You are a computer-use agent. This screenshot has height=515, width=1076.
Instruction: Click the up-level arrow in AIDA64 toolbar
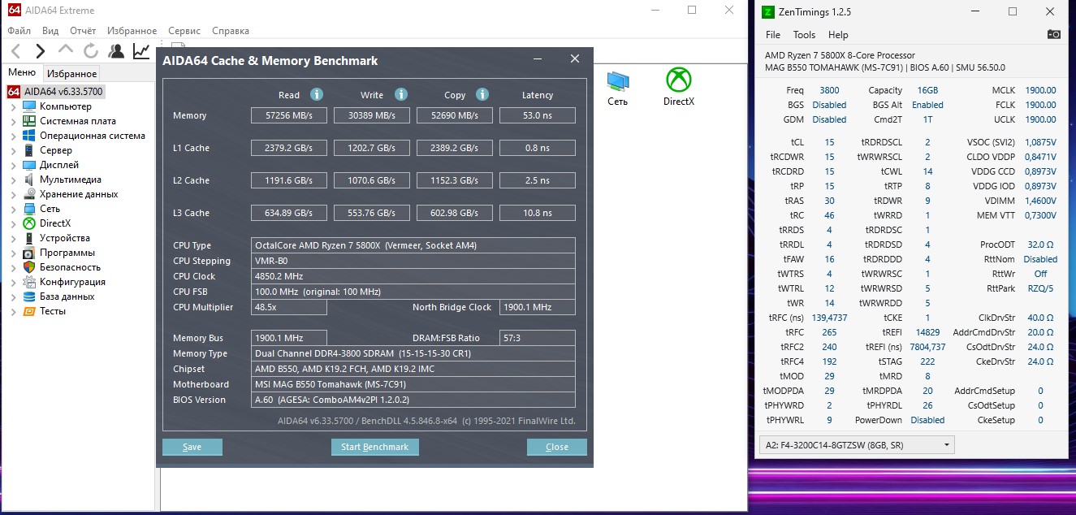point(66,50)
